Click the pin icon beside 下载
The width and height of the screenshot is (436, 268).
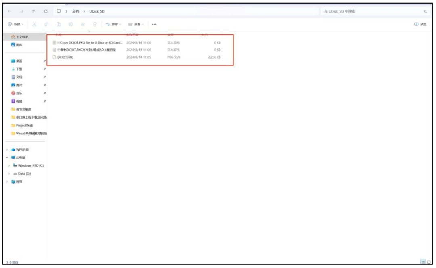click(45, 69)
